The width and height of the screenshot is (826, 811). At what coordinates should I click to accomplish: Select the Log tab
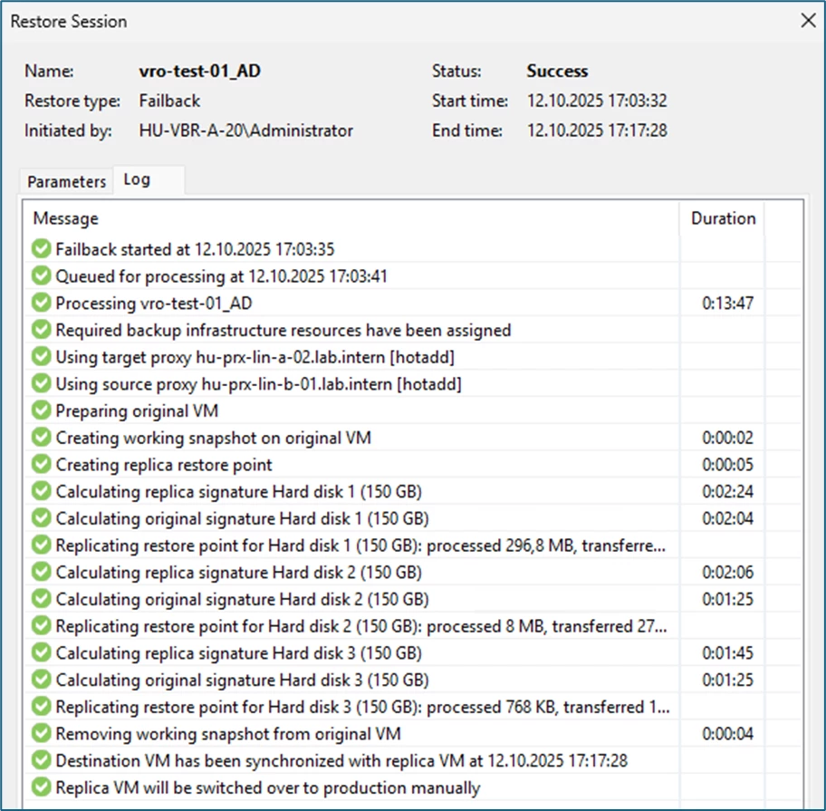[137, 179]
